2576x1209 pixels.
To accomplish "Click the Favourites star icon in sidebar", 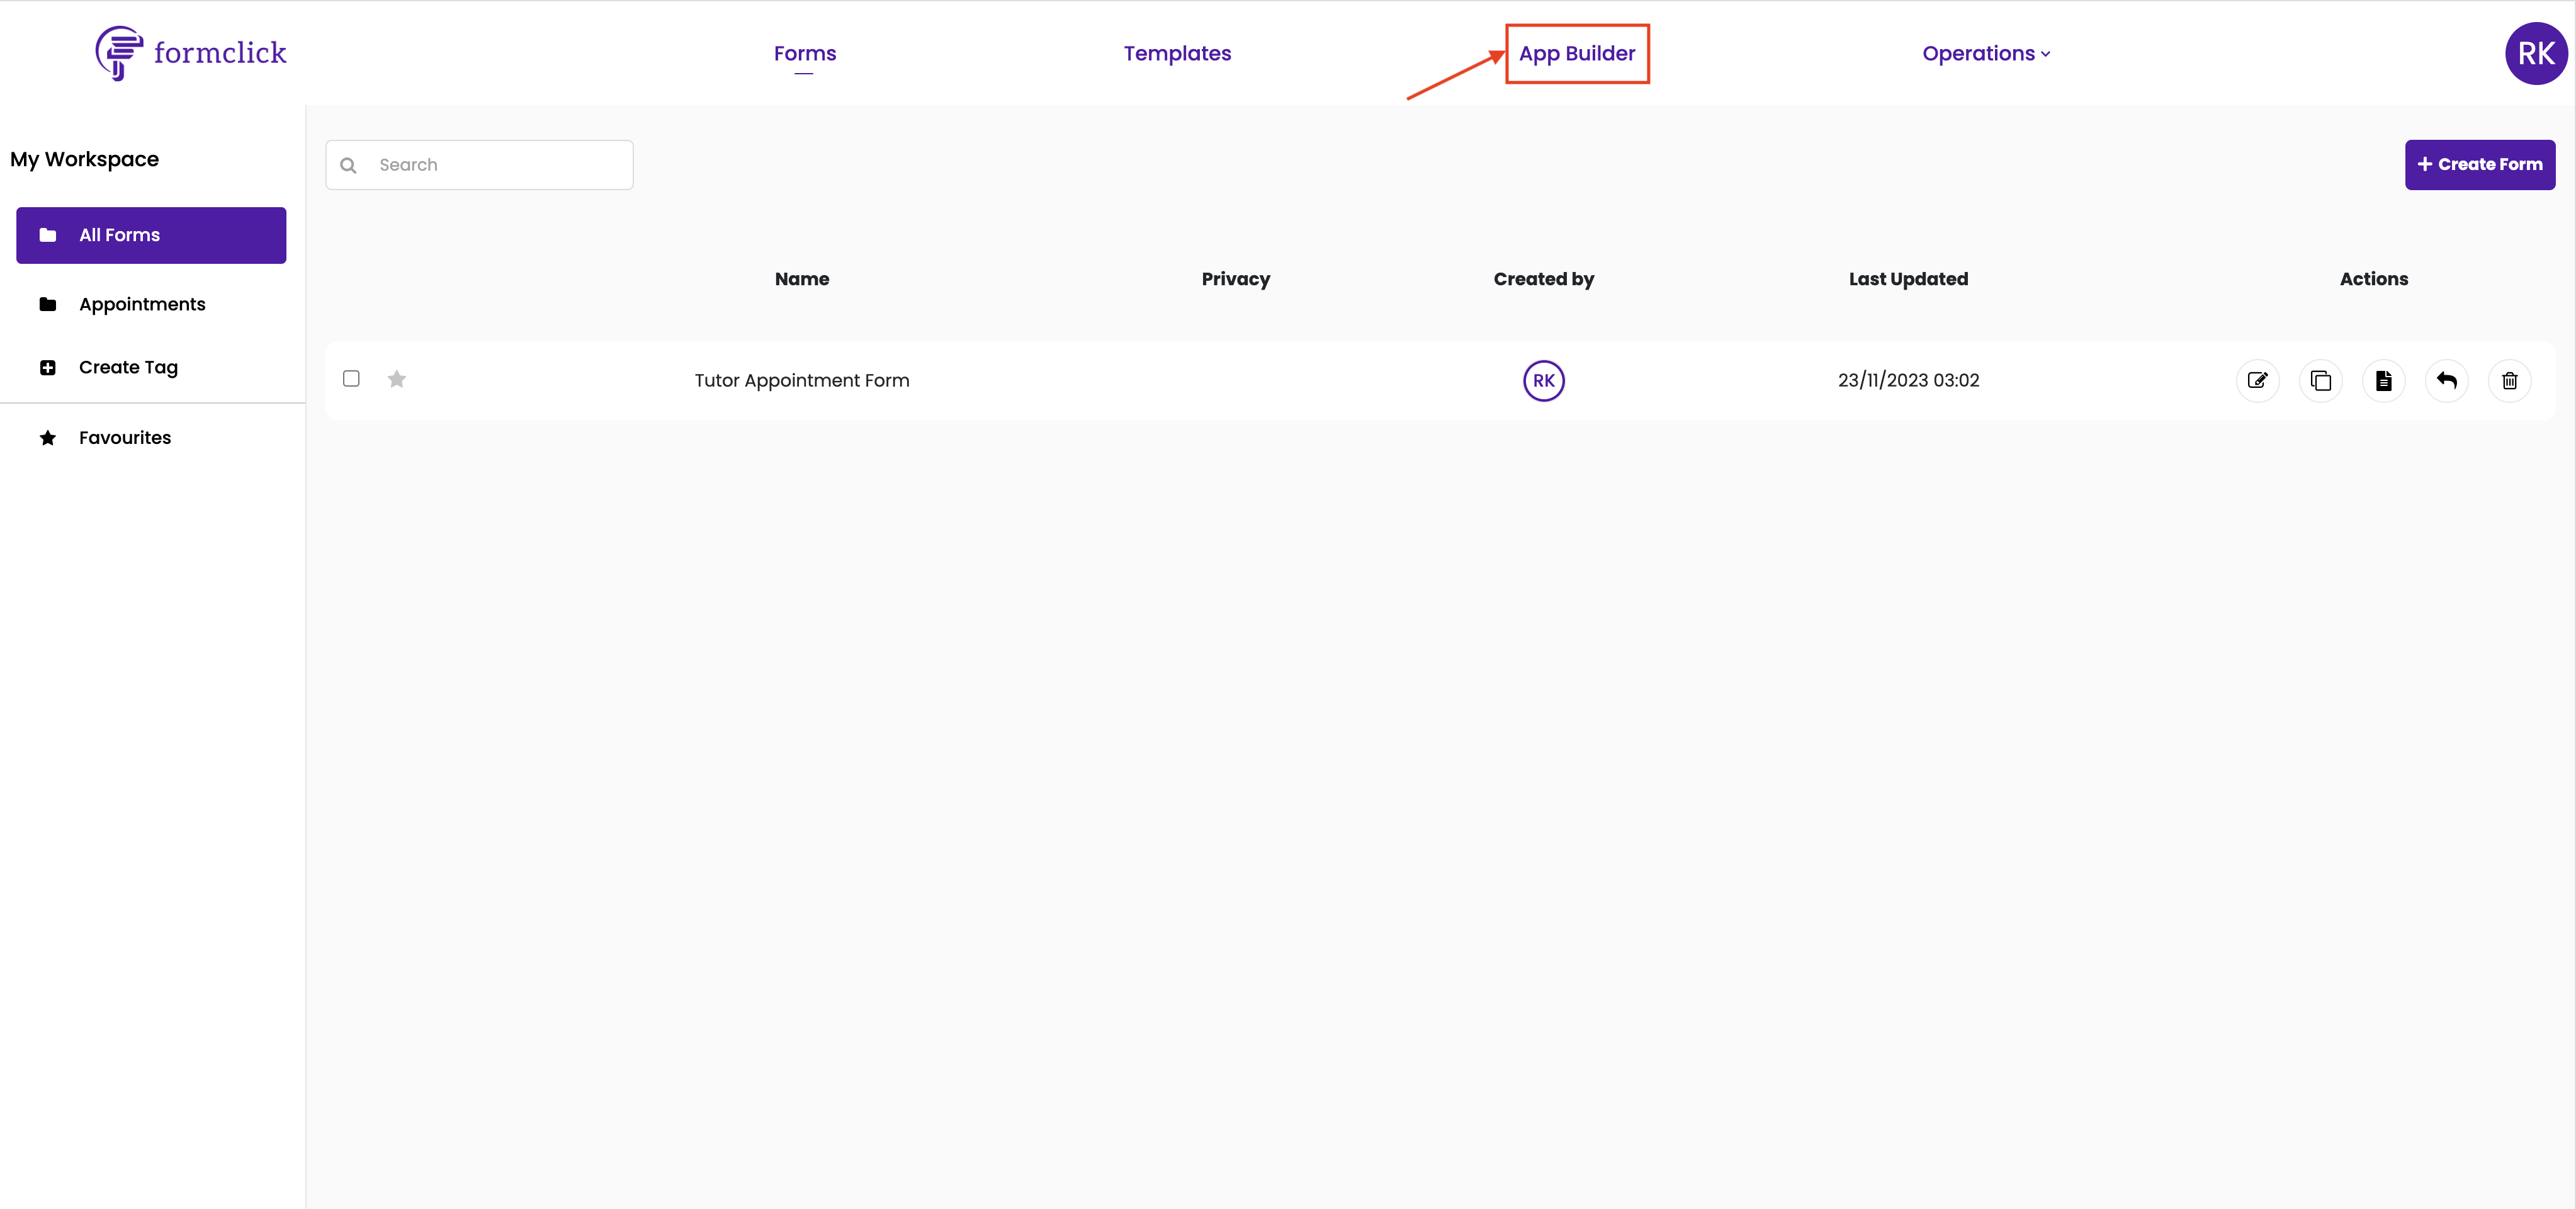I will (47, 437).
